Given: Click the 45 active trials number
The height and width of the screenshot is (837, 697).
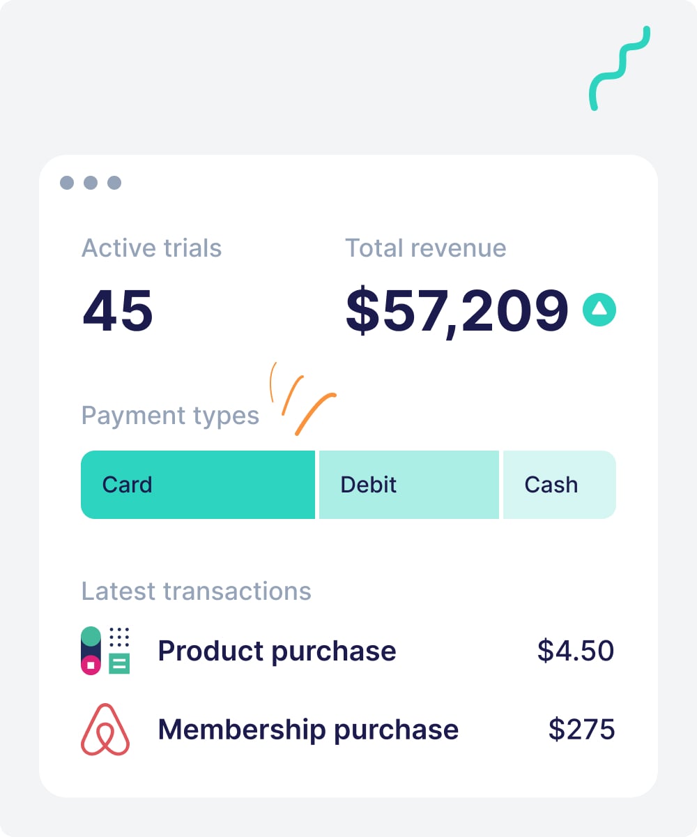Looking at the screenshot, I should click(118, 310).
